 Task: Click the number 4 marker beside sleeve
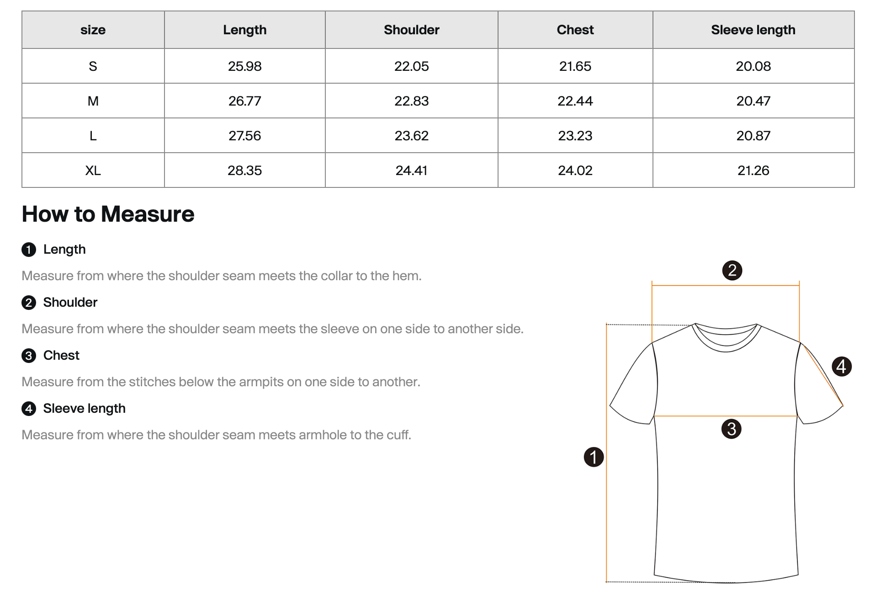[841, 367]
